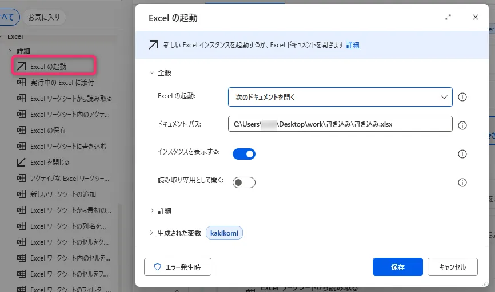
Task: Enable the 読み取り専用として開く toggle
Action: point(244,182)
